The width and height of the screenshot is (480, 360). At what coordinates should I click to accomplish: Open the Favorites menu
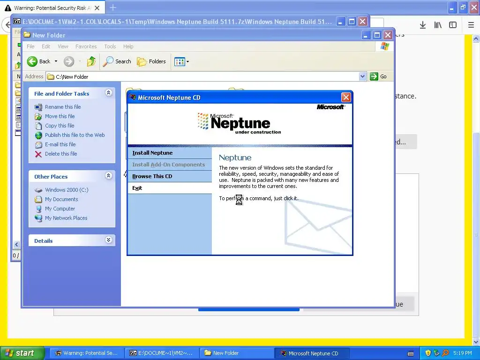(86, 46)
